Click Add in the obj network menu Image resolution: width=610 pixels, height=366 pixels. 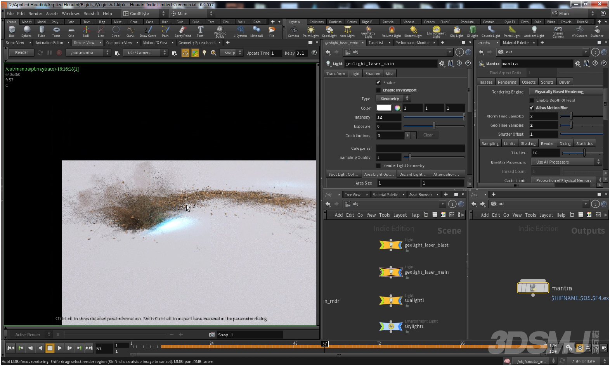point(339,215)
